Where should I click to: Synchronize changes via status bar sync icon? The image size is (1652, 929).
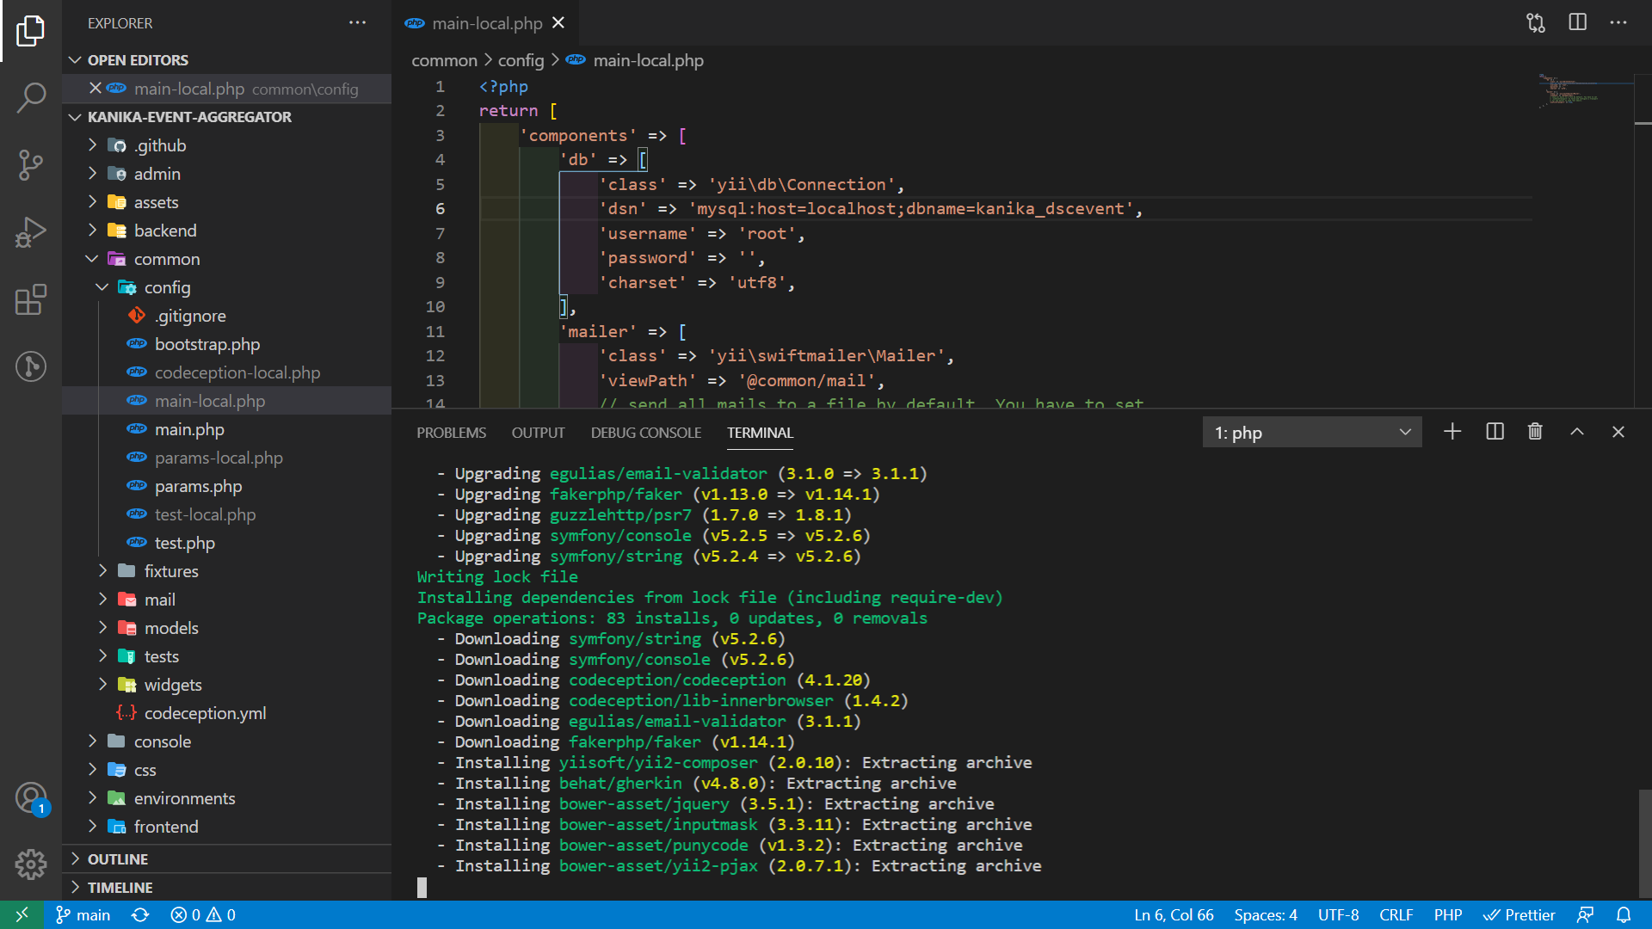click(x=140, y=915)
